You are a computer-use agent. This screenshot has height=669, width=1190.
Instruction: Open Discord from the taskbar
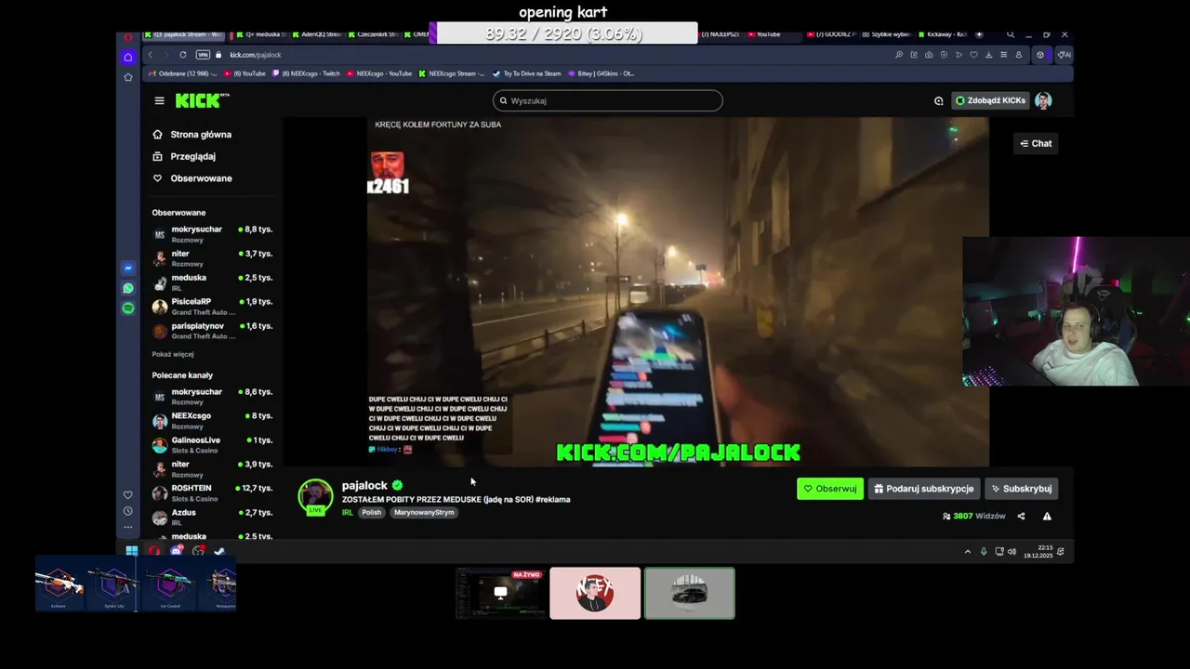coord(177,551)
